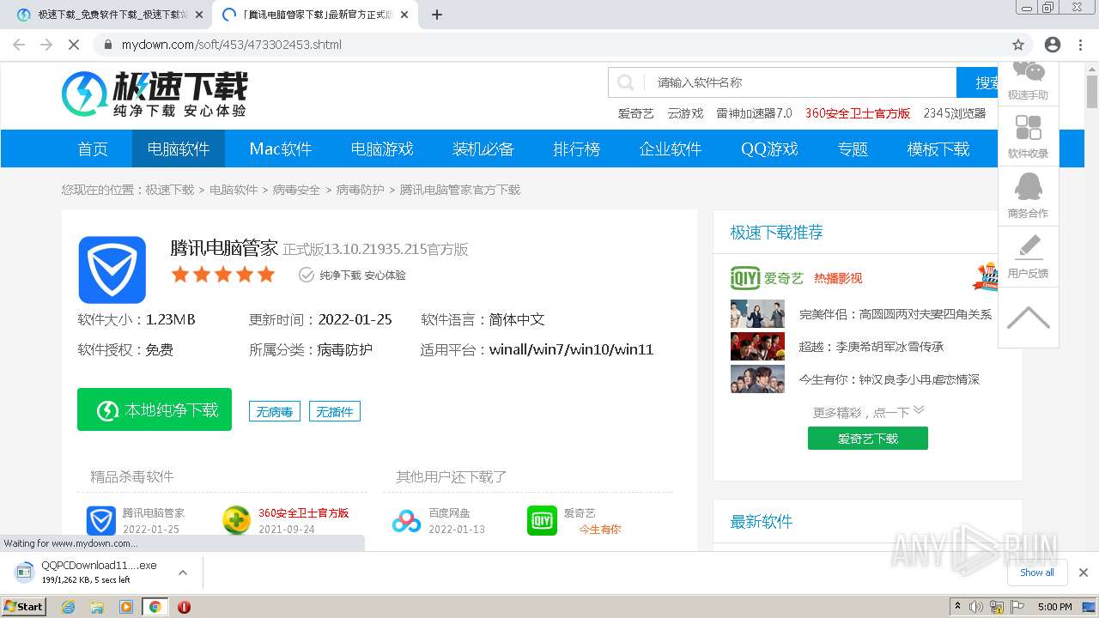Open 病毒防护 breadcrumb link
Viewport: 1099px width, 618px height.
(x=360, y=190)
